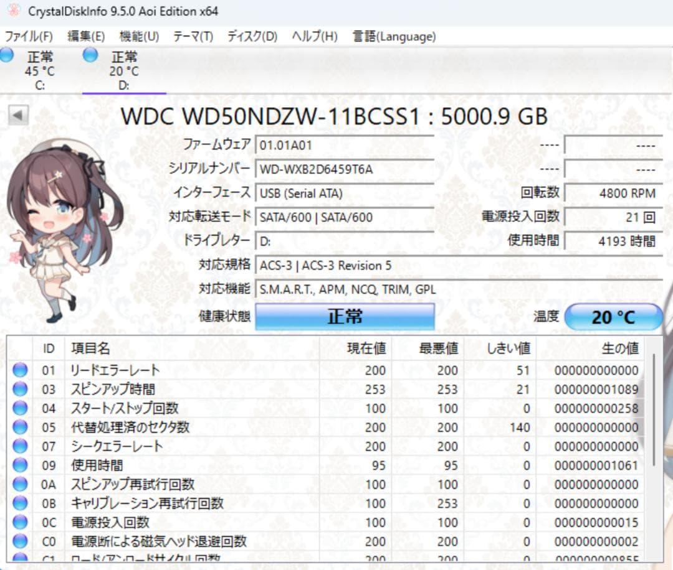The width and height of the screenshot is (673, 570).
Task: Click the 20 °C temperature display
Action: tap(613, 317)
